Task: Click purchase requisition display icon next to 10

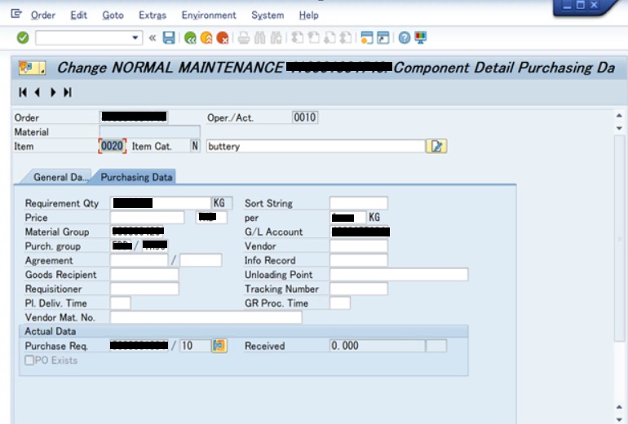Action: [219, 346]
